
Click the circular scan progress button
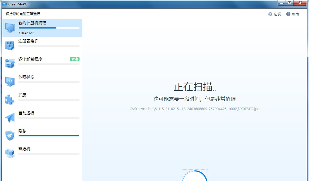pos(195,175)
